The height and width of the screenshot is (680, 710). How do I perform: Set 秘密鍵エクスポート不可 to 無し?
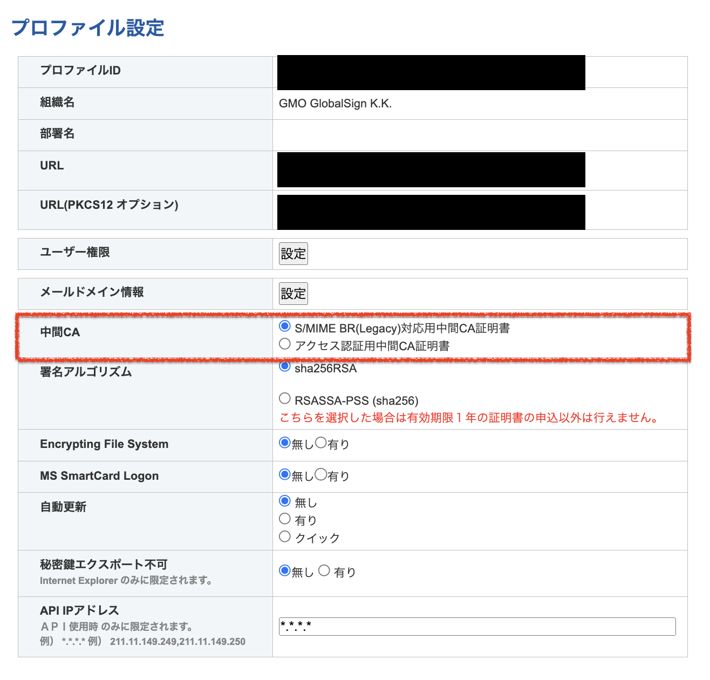tap(285, 571)
